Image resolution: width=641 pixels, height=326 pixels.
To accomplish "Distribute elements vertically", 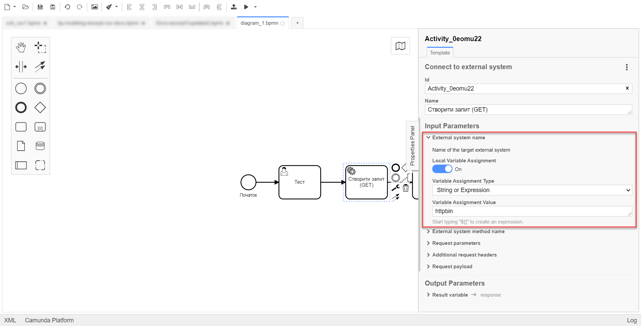I will click(219, 7).
